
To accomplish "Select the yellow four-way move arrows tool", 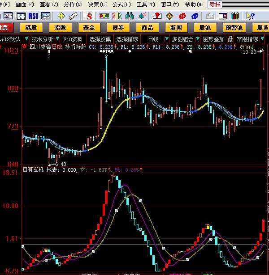I will pyautogui.click(x=61, y=16).
